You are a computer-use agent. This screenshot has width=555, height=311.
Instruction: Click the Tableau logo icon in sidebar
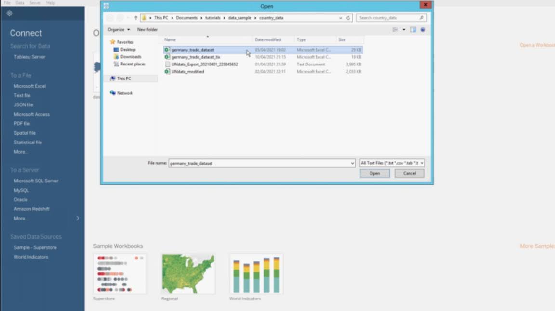[x=9, y=13]
